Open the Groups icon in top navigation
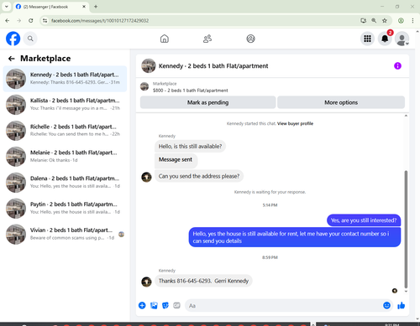Image resolution: width=420 pixels, height=326 pixels. coord(250,39)
